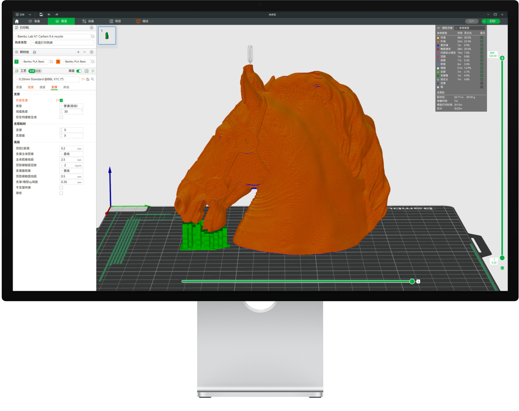Click the undo arrow icon
Viewport: 519px width, 411px height.
(49, 14)
